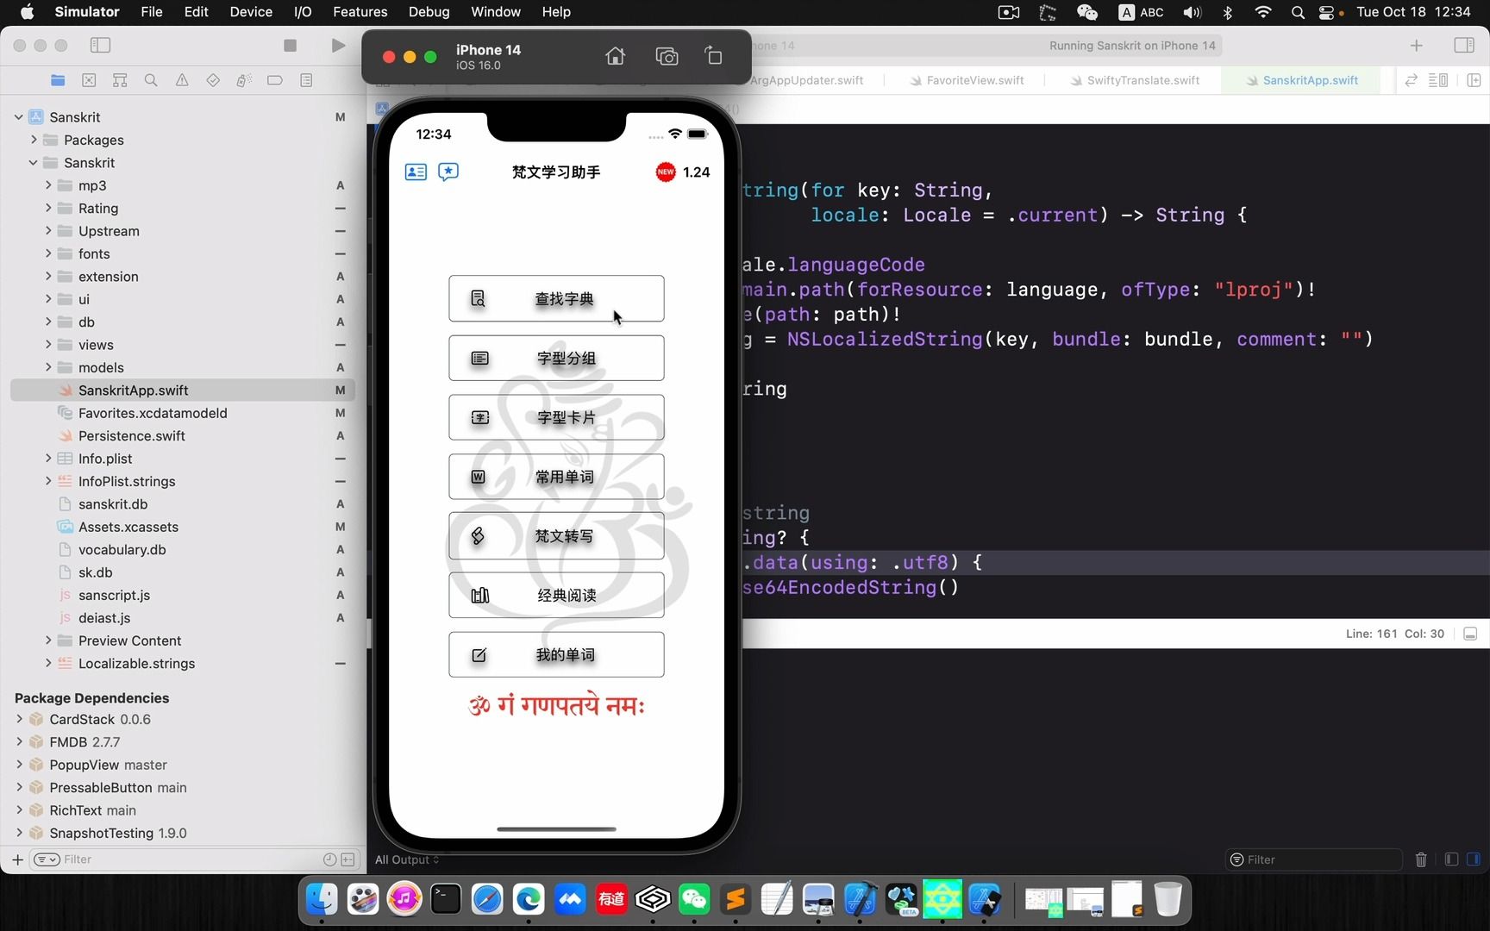The height and width of the screenshot is (931, 1490).
Task: Open the Device menu
Action: [x=251, y=12]
